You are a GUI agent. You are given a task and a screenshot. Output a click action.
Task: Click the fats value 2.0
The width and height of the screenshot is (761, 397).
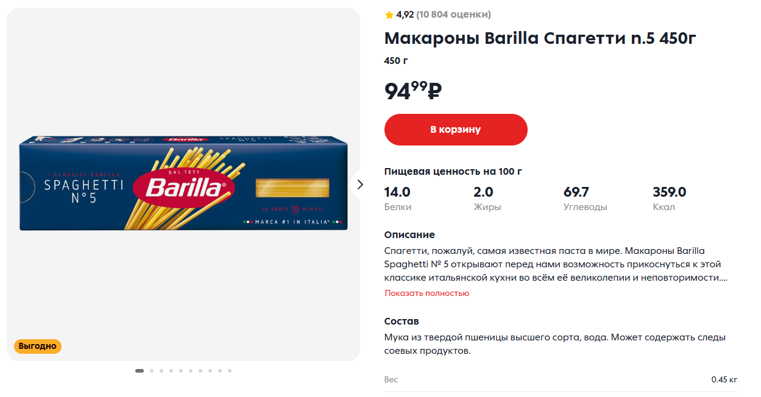click(x=483, y=192)
